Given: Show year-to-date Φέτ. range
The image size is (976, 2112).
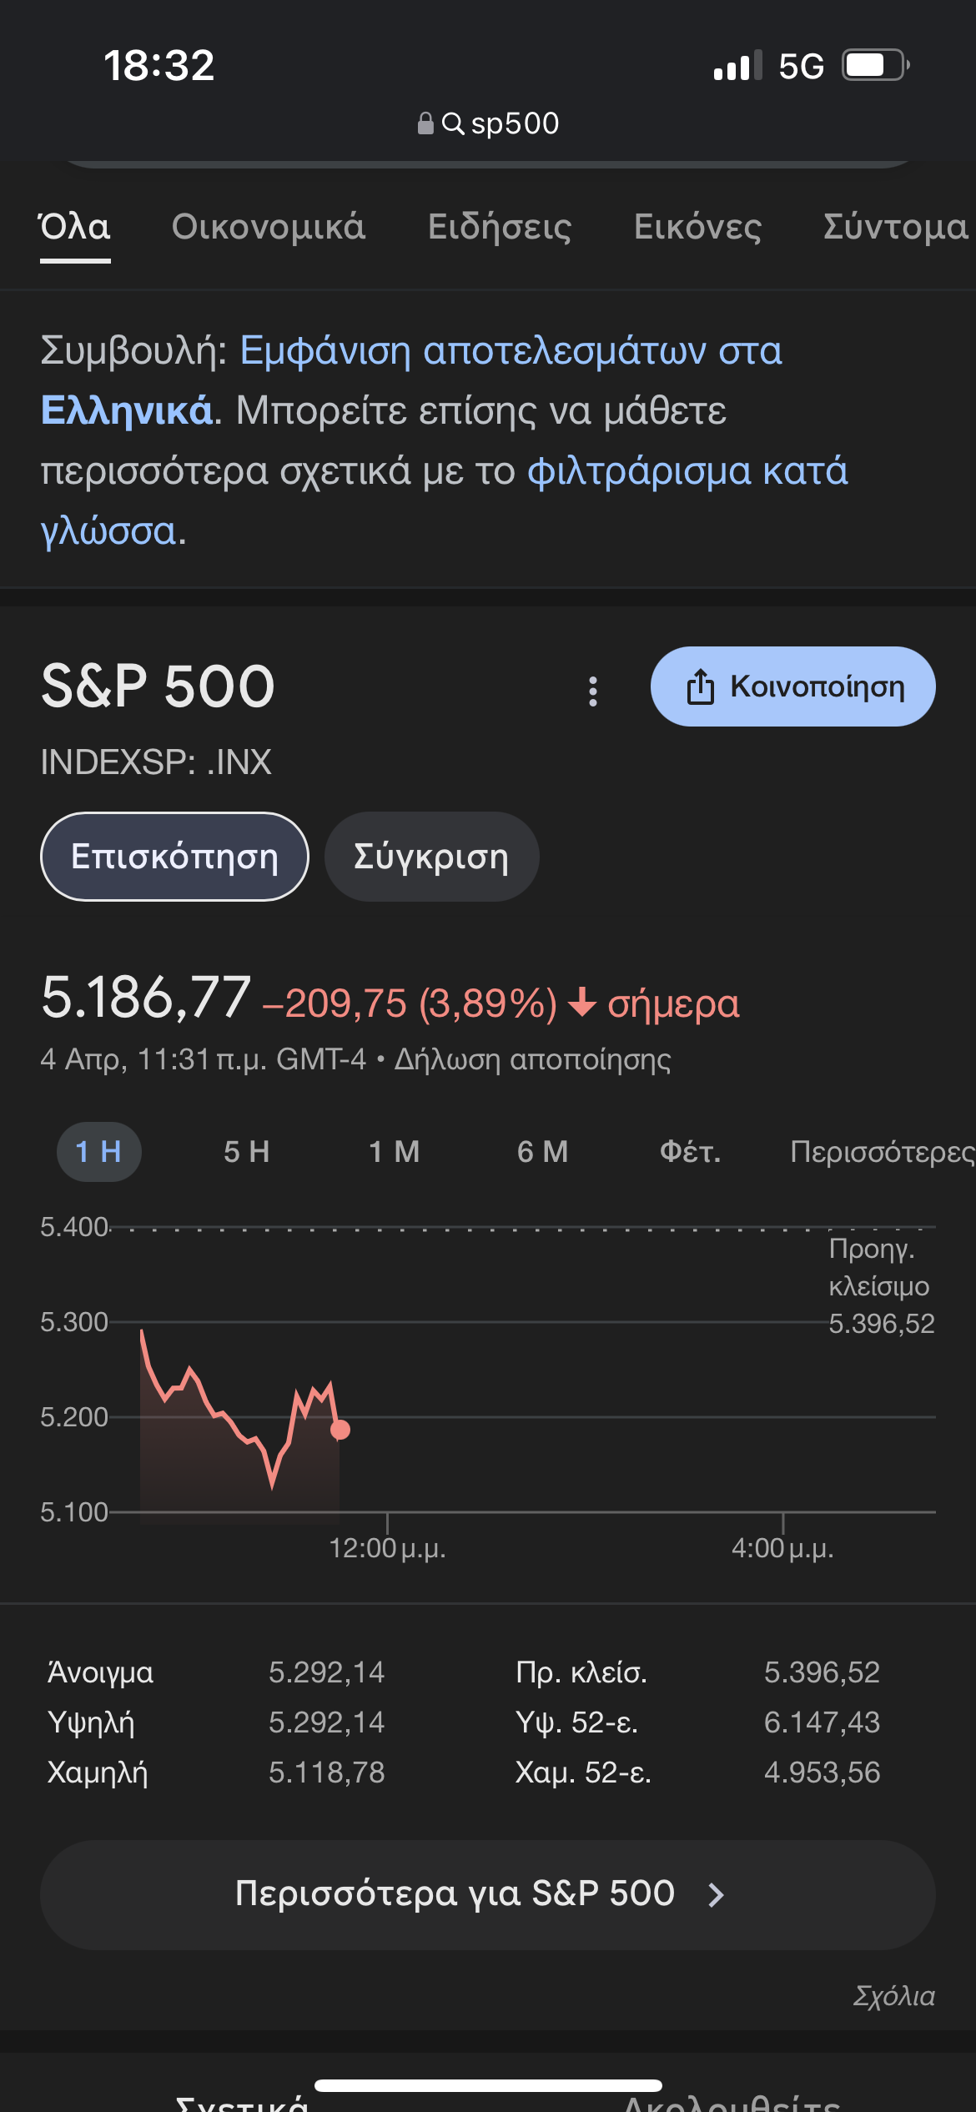Looking at the screenshot, I should coord(690,1152).
